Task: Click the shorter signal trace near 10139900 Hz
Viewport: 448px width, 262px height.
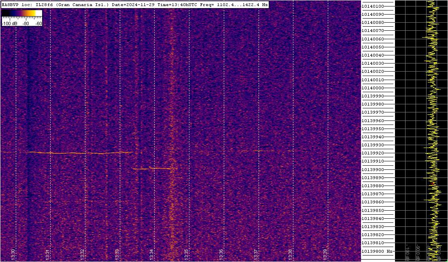Action: [153, 168]
